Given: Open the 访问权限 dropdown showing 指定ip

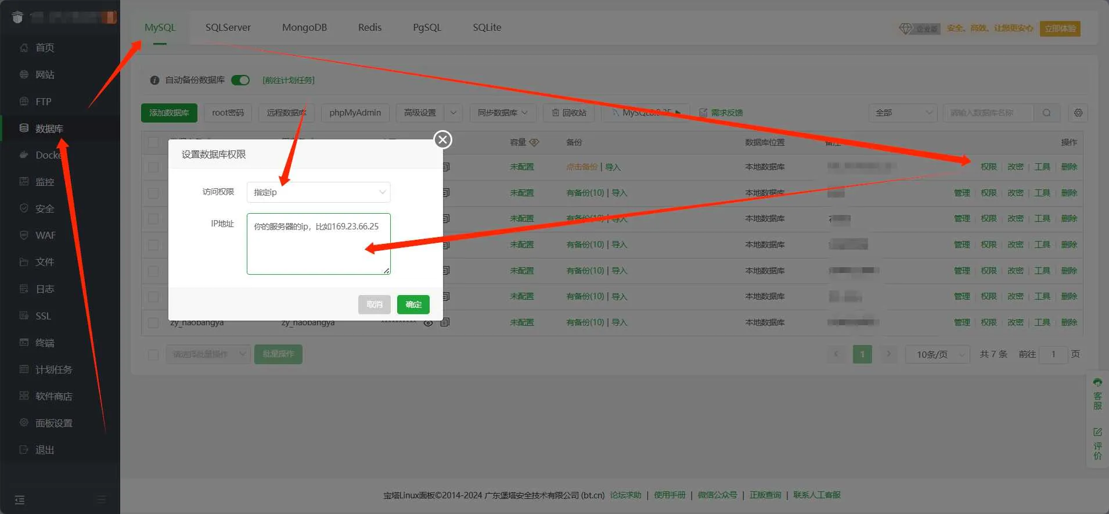Looking at the screenshot, I should pos(319,192).
